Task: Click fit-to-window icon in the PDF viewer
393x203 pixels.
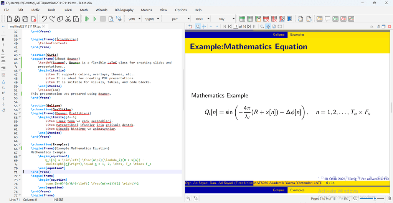Action: point(280,27)
